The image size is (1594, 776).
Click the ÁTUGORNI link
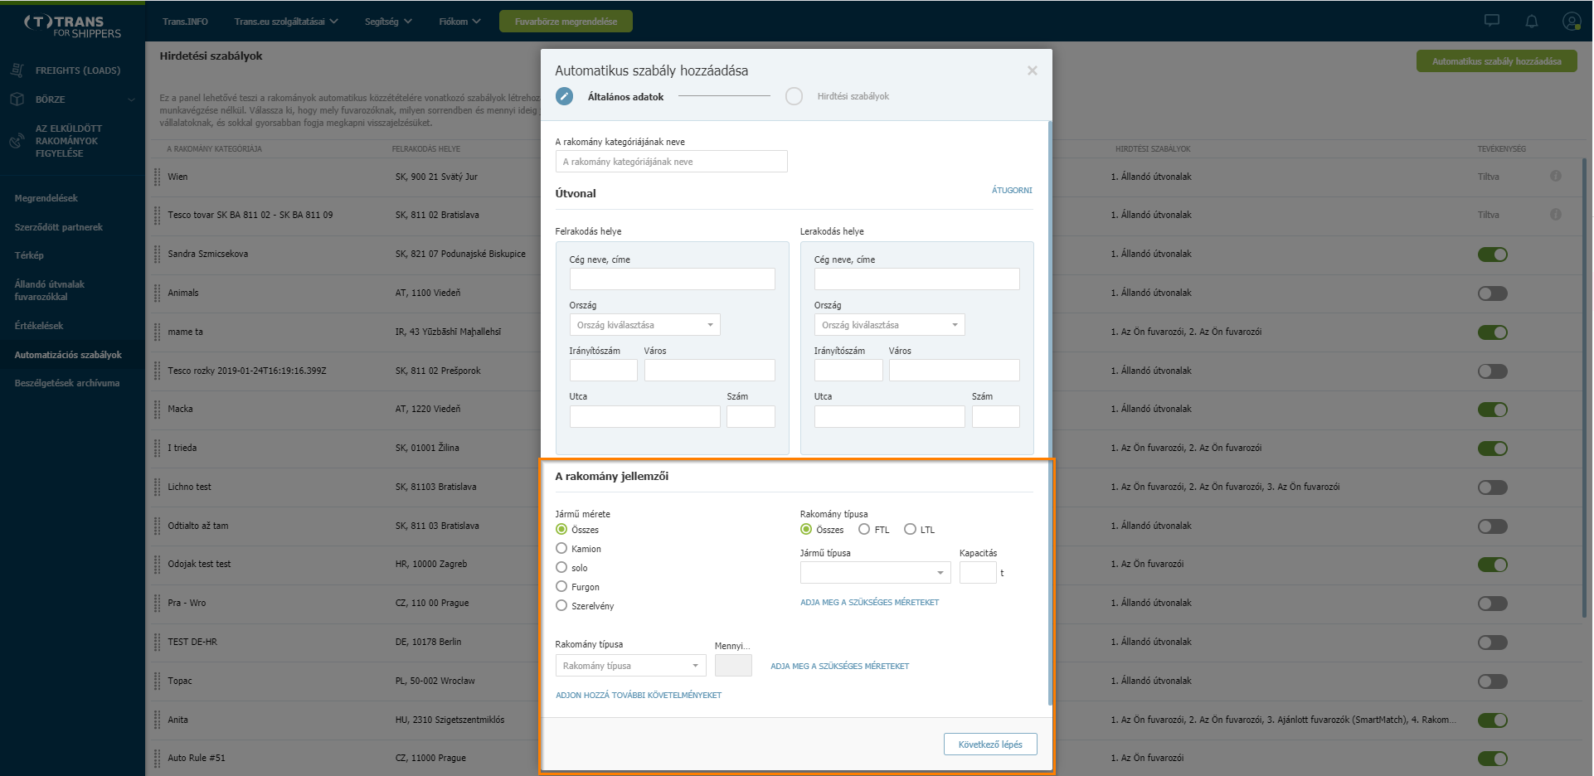pos(1012,190)
